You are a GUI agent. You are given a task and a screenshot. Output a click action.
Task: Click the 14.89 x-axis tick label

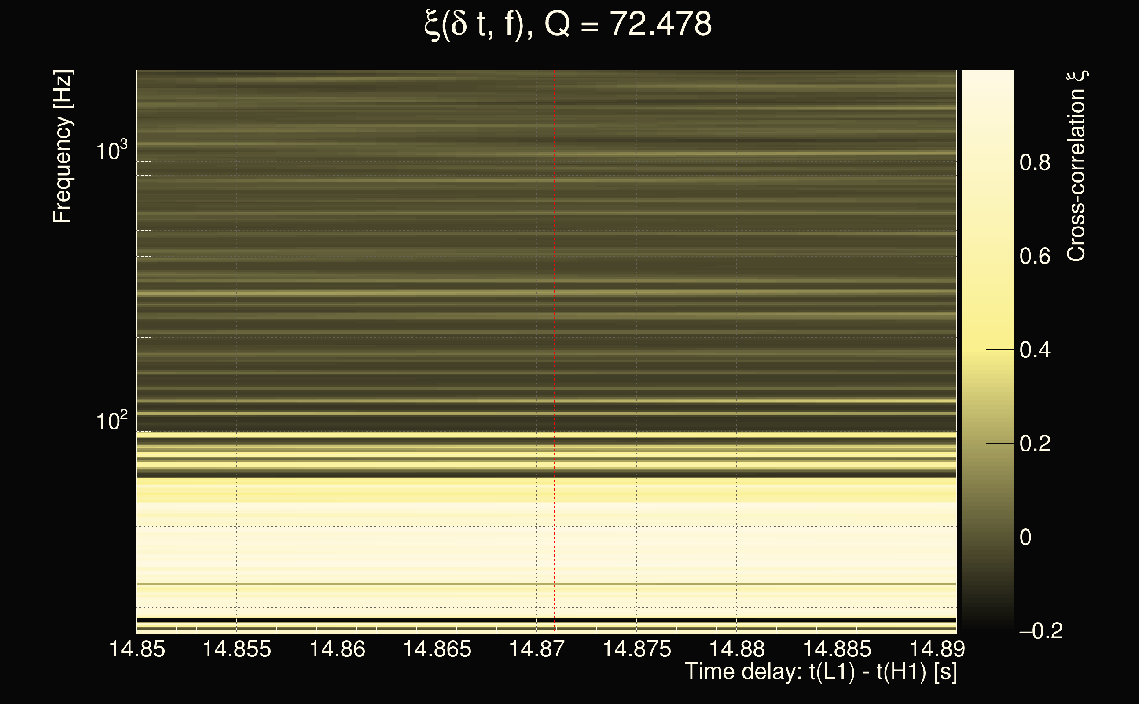coord(937,649)
